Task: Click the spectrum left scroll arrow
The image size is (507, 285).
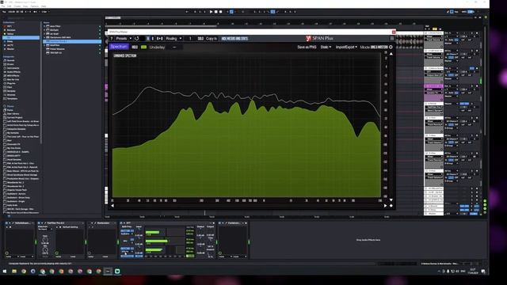Action: click(112, 206)
